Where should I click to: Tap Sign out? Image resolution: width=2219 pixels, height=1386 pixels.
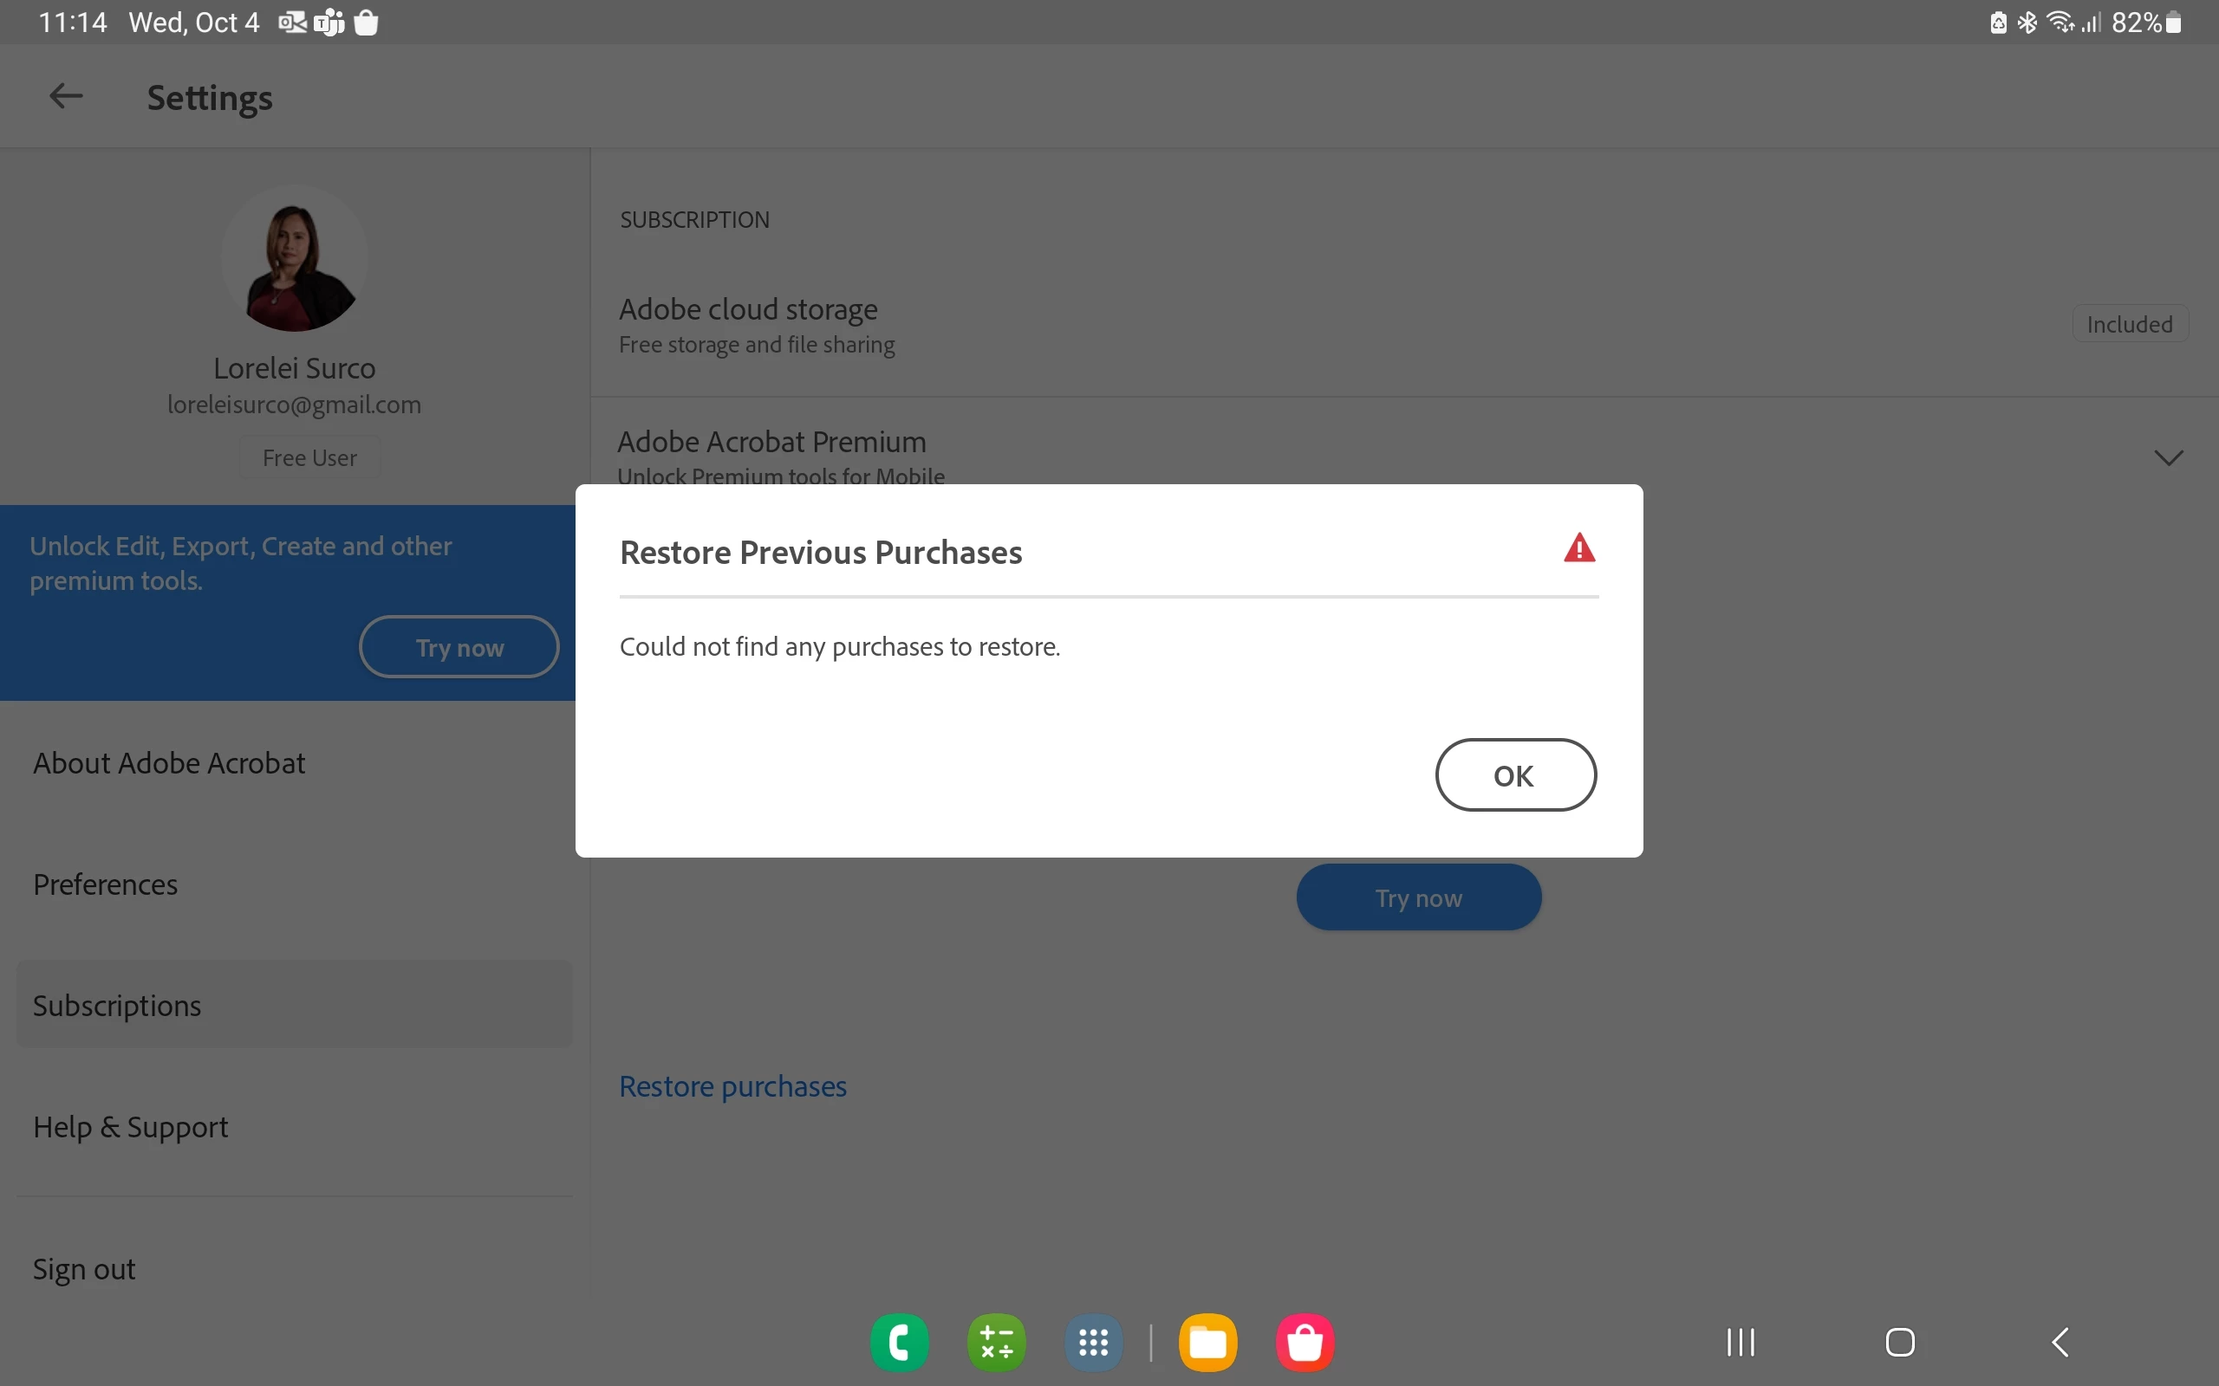pos(84,1270)
